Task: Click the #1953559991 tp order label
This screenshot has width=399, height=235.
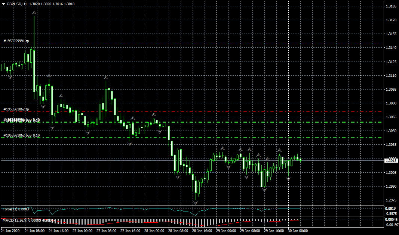Action: (x=16, y=41)
